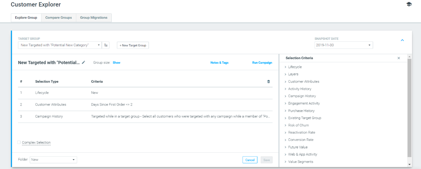Click the Cancel button
This screenshot has height=169, width=421.
pos(250,160)
